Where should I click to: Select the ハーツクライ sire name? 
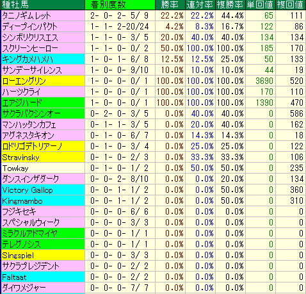tap(21, 92)
